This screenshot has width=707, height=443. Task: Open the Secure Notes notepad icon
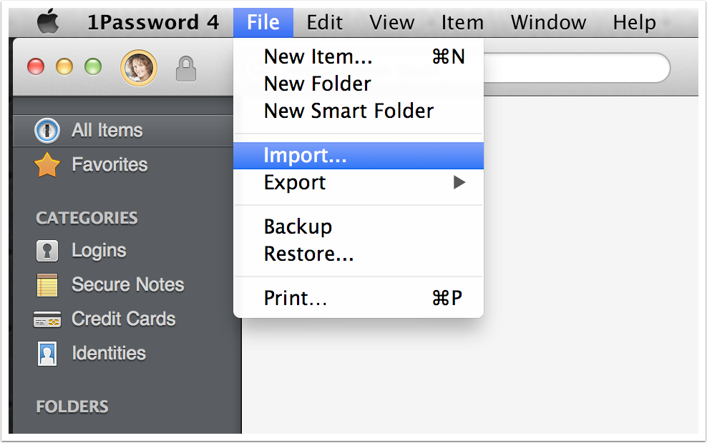coord(47,285)
